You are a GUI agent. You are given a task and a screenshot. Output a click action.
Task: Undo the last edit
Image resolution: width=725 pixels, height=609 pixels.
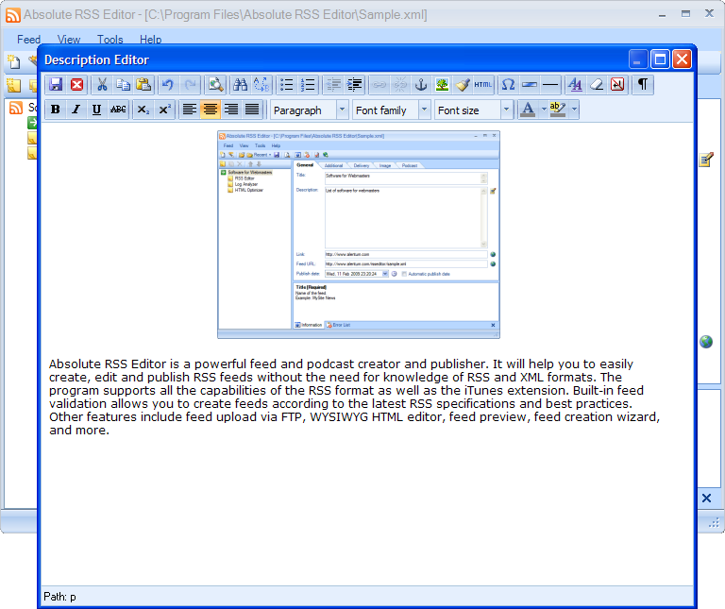point(168,85)
